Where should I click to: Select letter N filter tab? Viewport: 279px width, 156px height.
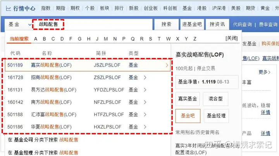pyautogui.click(x=115, y=39)
